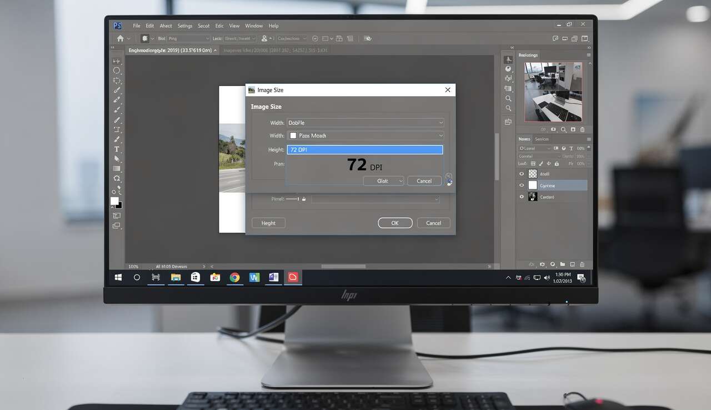Switch to the Serrices panel tab
This screenshot has height=410, width=711.
coord(542,139)
